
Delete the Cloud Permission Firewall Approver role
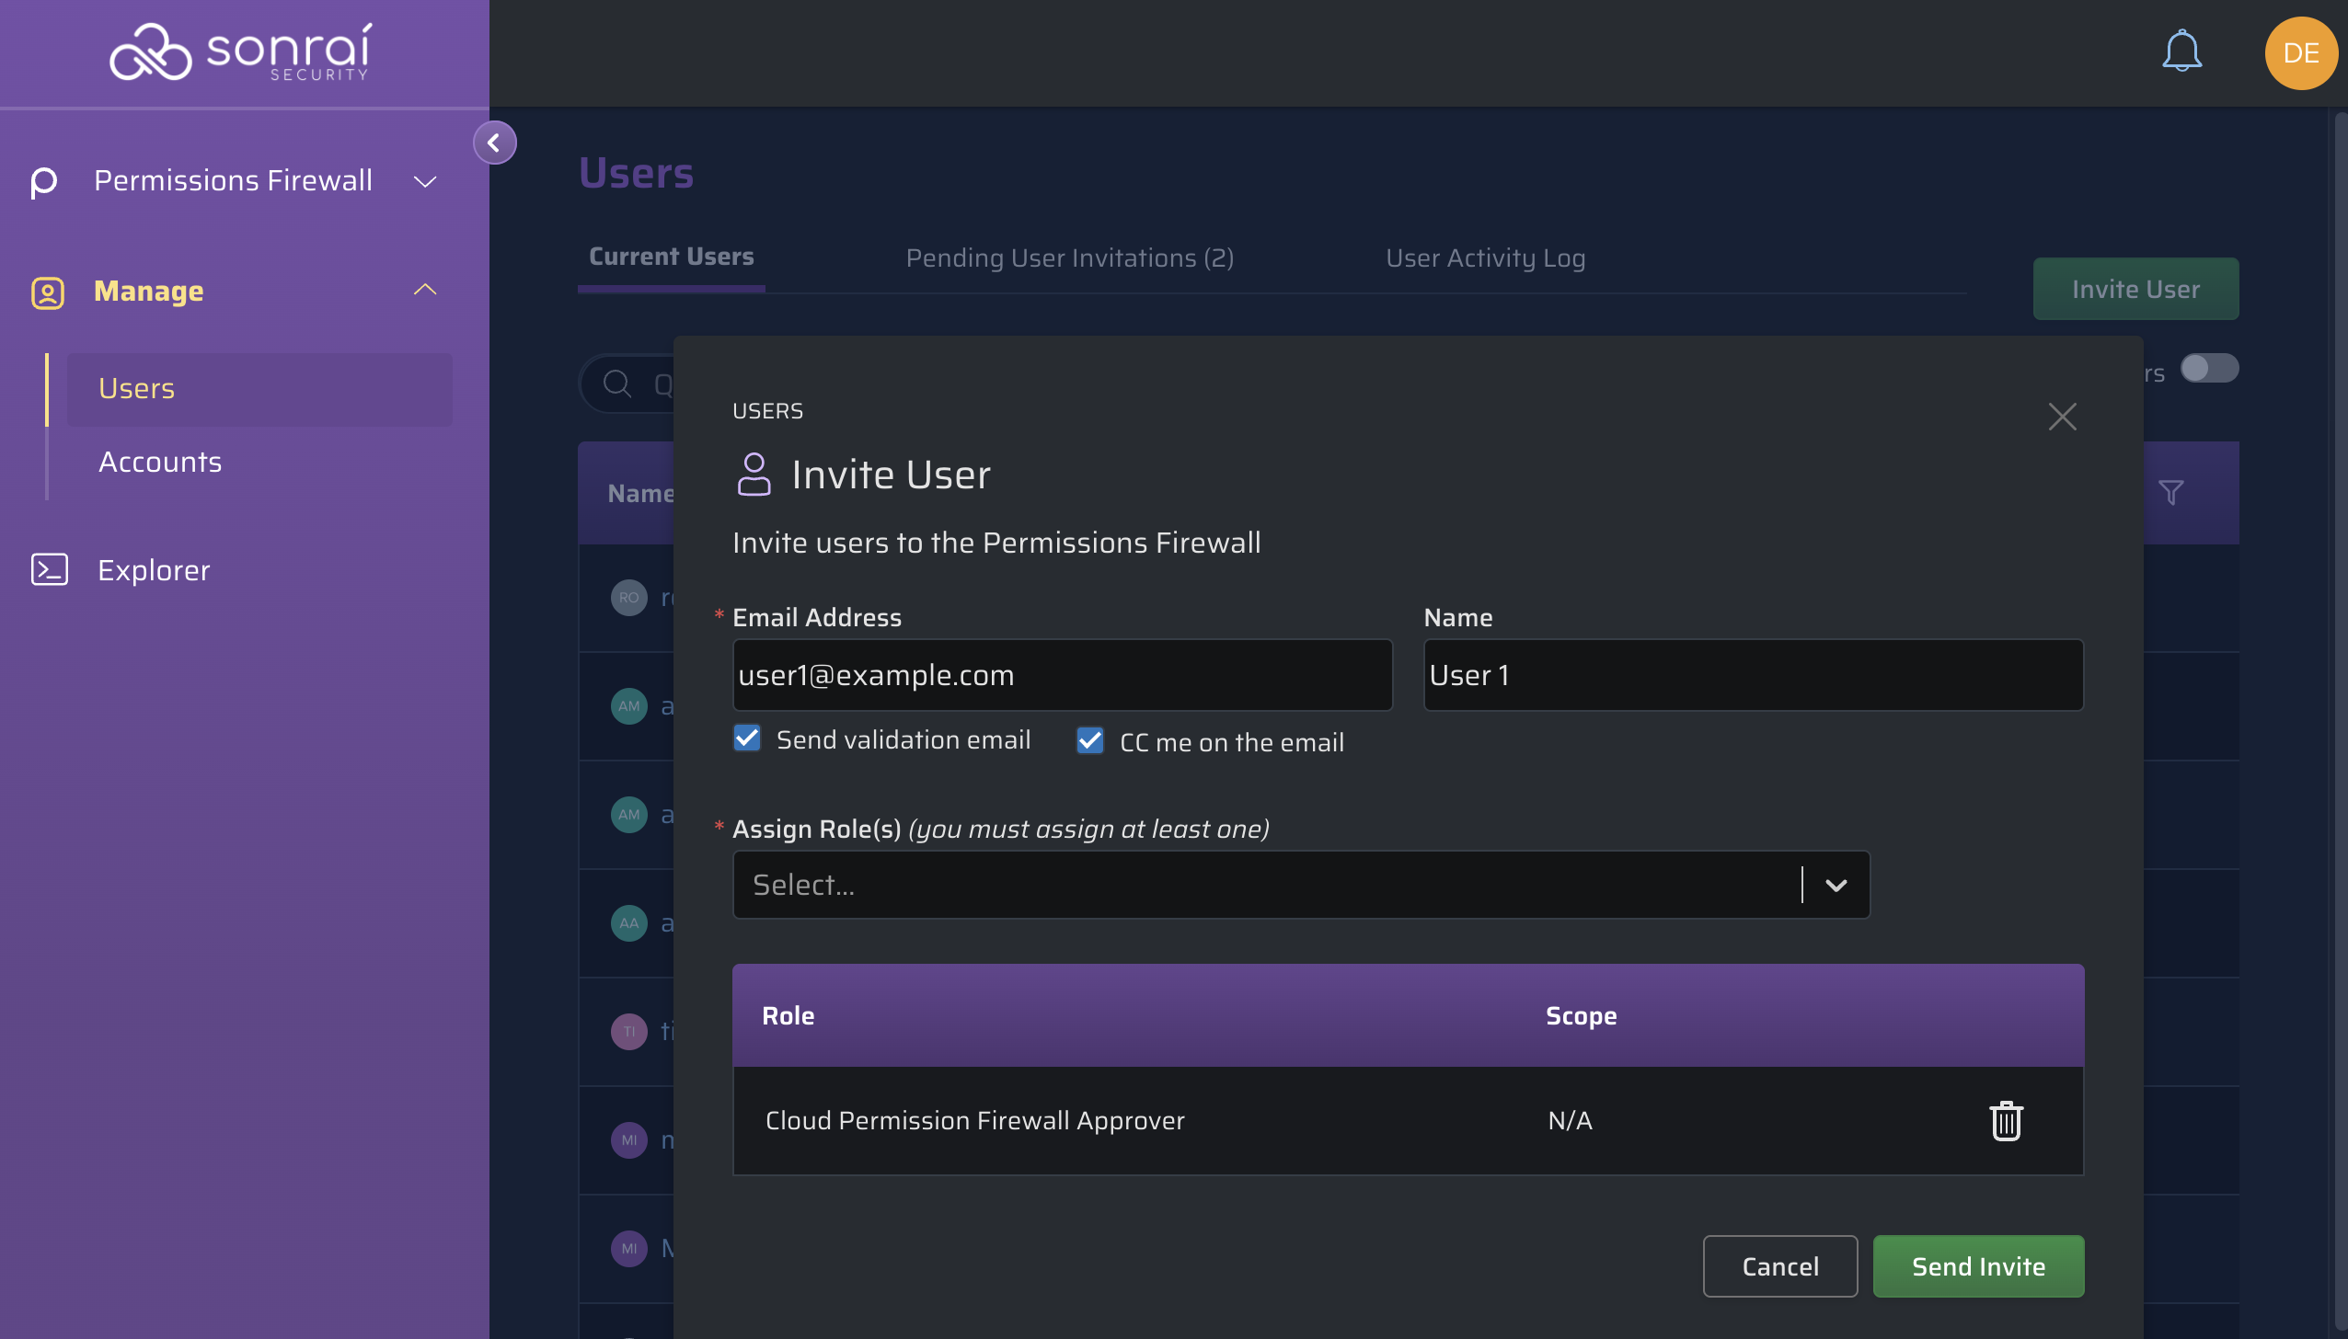pos(2006,1121)
